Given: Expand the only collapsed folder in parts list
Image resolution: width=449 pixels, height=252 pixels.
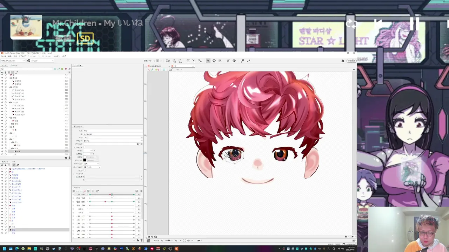Looking at the screenshot, I should [x=11, y=124].
